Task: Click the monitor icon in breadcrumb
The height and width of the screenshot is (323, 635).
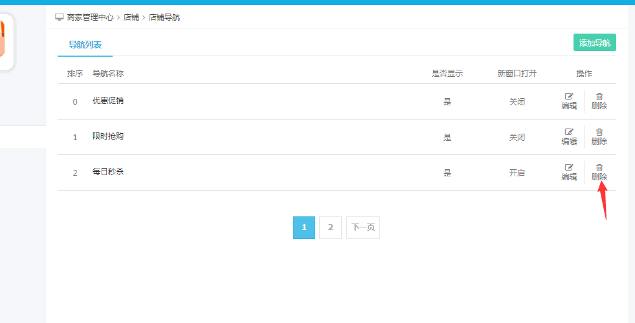Action: 60,17
